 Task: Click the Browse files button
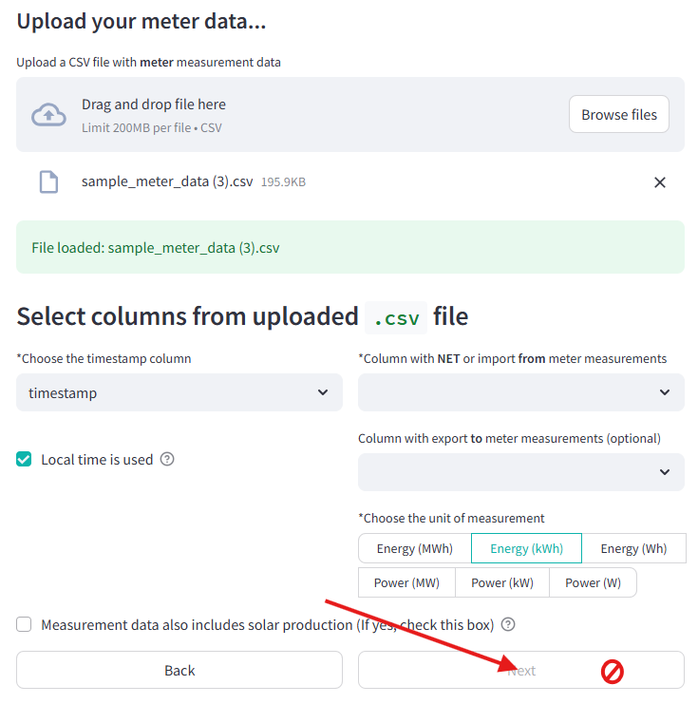[619, 114]
